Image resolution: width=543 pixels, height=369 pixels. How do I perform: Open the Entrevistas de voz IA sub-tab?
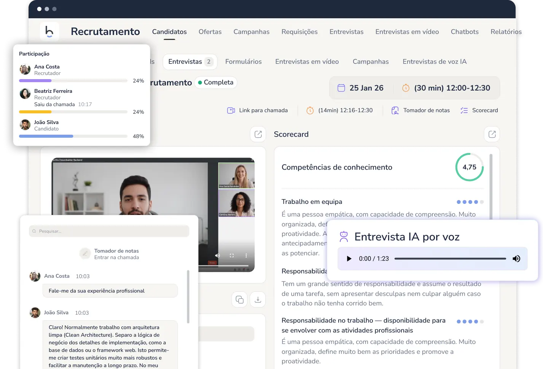tap(435, 62)
